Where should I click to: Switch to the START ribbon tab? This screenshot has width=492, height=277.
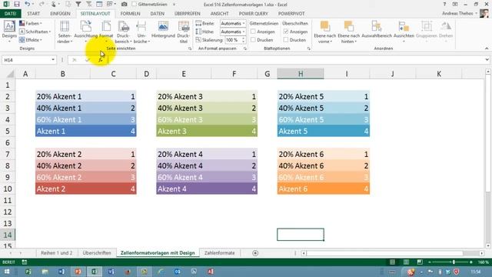(x=34, y=14)
